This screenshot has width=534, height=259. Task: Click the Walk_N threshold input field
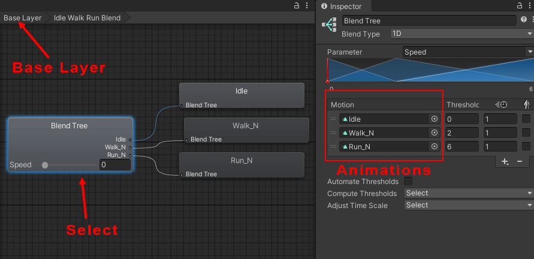(x=461, y=132)
